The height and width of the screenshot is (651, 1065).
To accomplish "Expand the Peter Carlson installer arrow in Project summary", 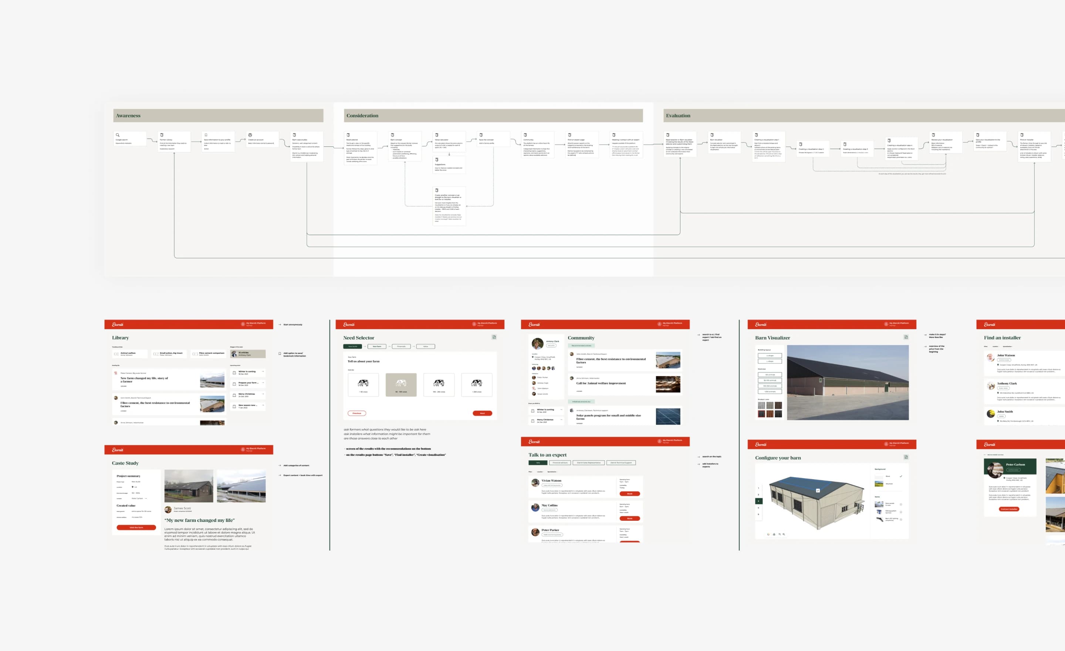I will tap(146, 499).
